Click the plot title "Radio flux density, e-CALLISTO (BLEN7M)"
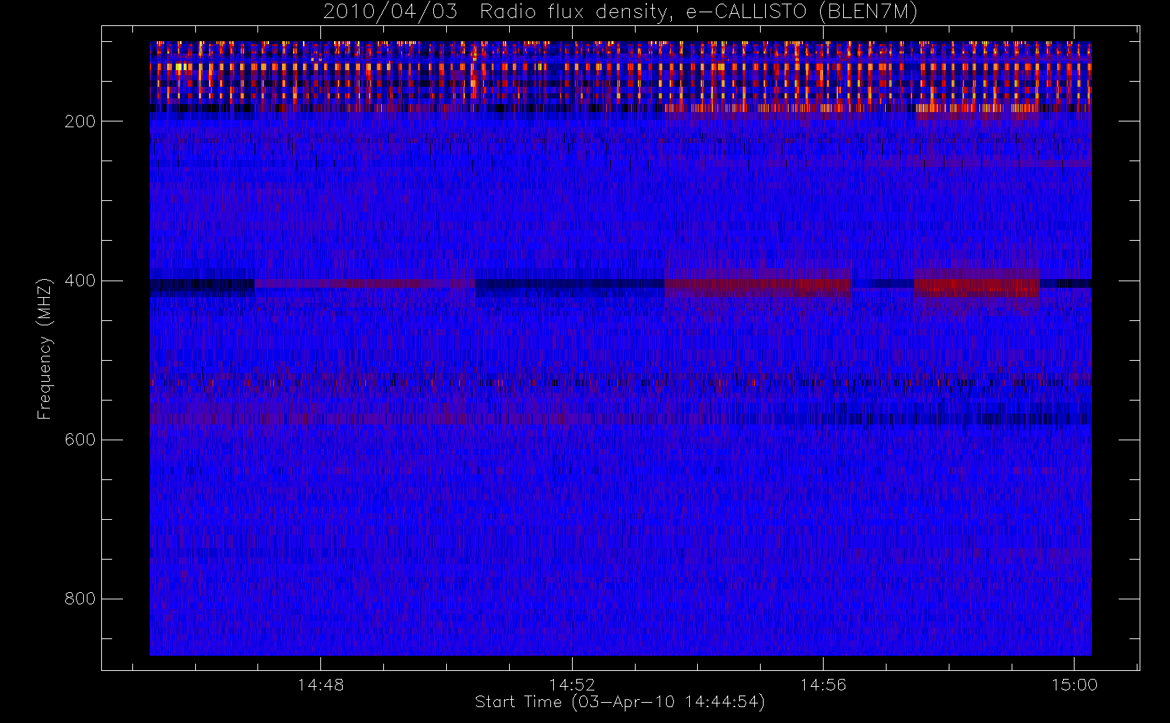 [699, 12]
